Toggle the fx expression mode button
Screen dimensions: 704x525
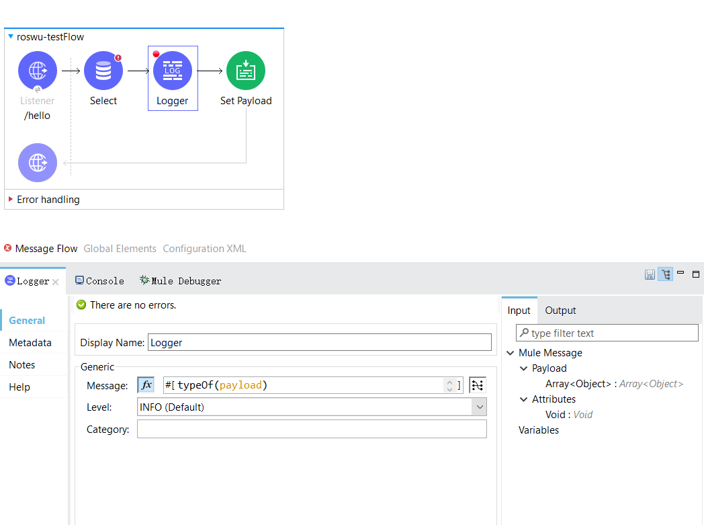(146, 385)
